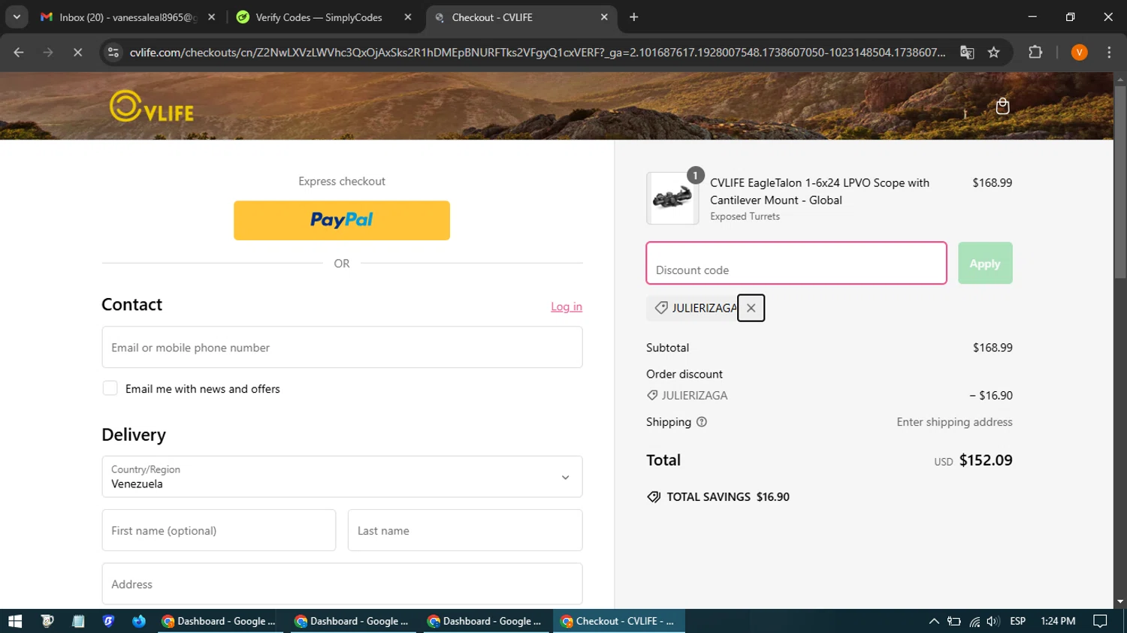Open the tab search dropdown arrow
The width and height of the screenshot is (1127, 633).
tap(17, 17)
